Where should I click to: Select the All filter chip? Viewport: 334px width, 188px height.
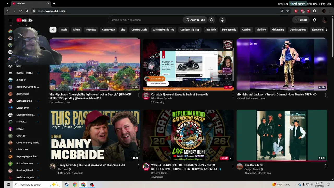point(53,30)
